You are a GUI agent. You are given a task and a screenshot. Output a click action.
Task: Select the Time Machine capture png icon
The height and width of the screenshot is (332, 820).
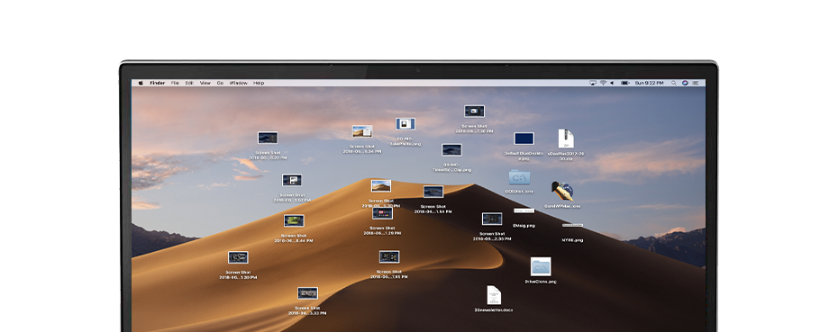[x=451, y=150]
